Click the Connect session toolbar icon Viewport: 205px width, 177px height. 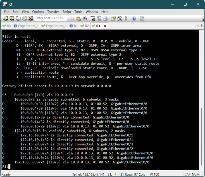[x=6, y=18]
